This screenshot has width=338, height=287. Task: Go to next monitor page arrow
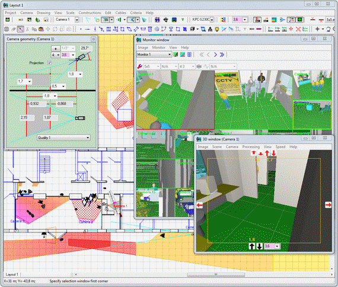pos(215,55)
